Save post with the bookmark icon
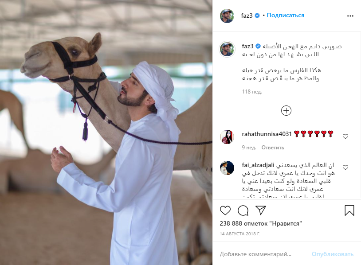Image resolution: width=361 pixels, height=265 pixels. (x=349, y=210)
